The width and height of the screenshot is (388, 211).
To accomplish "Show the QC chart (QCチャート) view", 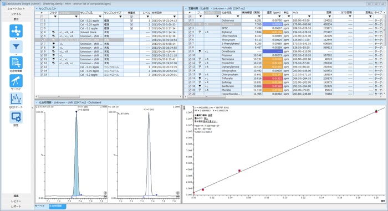I will click(16, 99).
